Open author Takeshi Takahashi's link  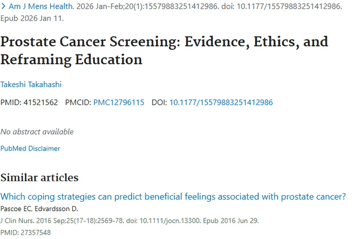pyautogui.click(x=31, y=85)
